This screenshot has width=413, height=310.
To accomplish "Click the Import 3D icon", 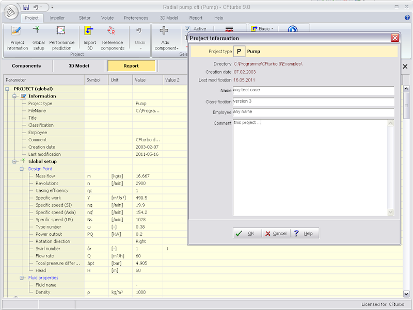I will pos(89,30).
